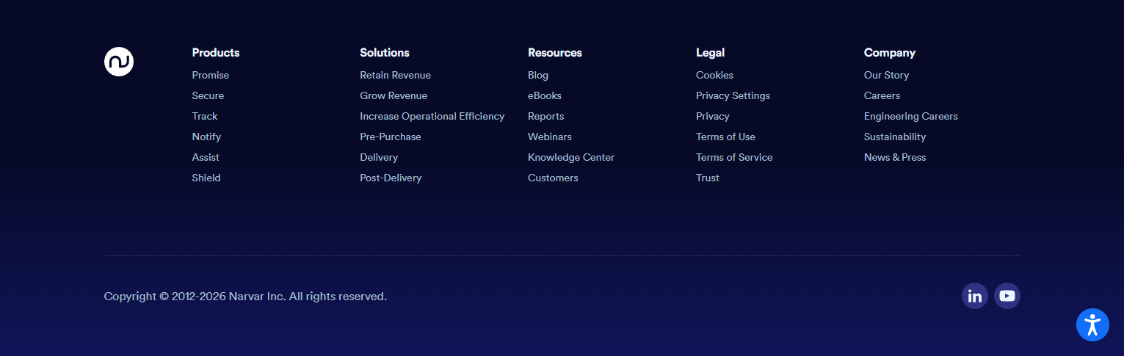Open the Delivery solution link
The image size is (1124, 356).
tap(379, 157)
